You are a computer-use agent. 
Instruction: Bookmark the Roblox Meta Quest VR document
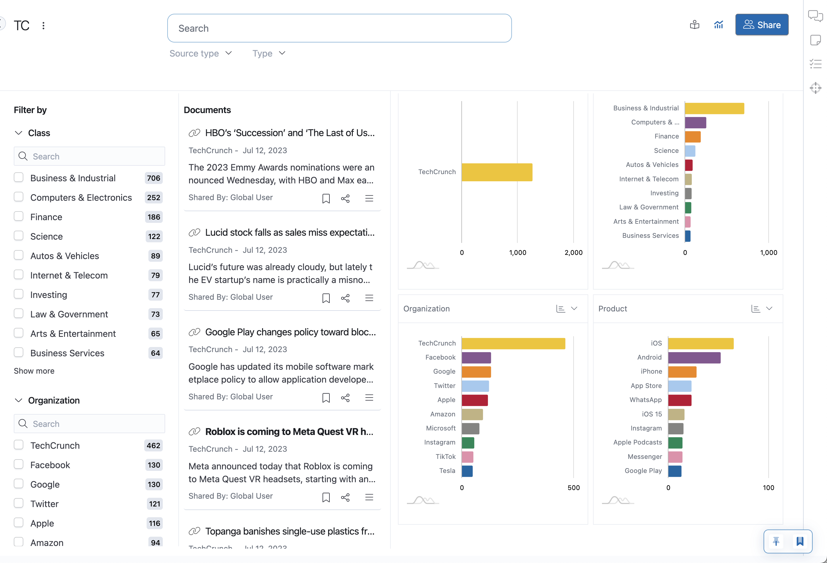(x=326, y=497)
